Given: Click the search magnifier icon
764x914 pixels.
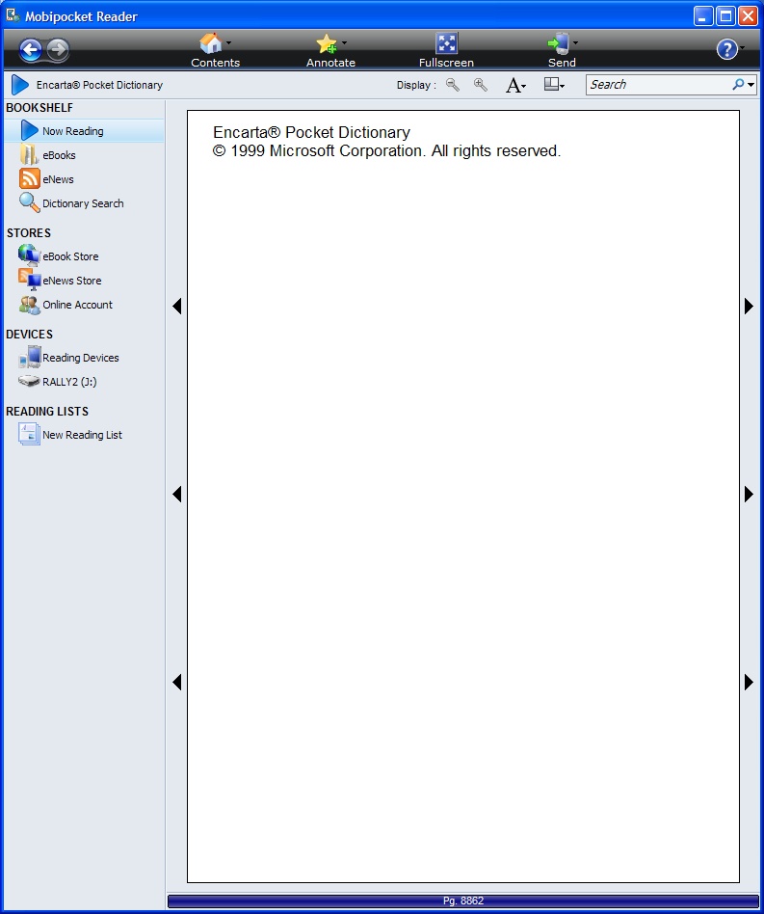Looking at the screenshot, I should tap(738, 85).
